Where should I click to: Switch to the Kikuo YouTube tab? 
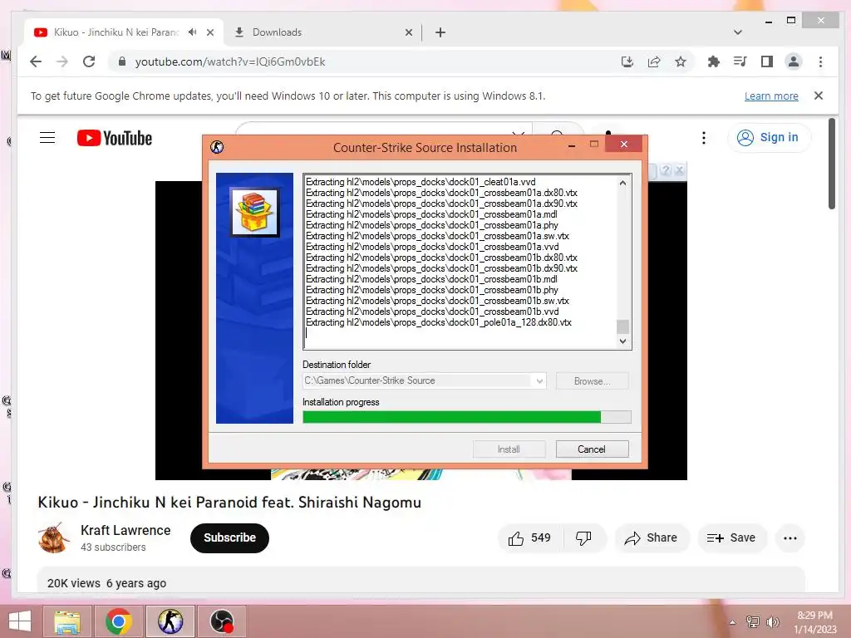tap(116, 32)
